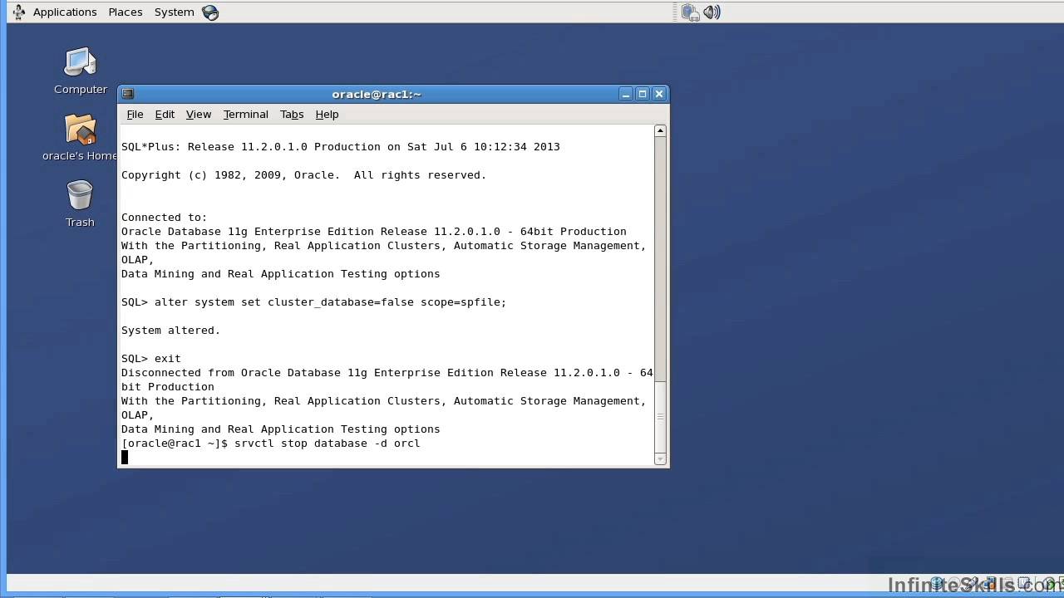Click the volume speaker icon

712,12
